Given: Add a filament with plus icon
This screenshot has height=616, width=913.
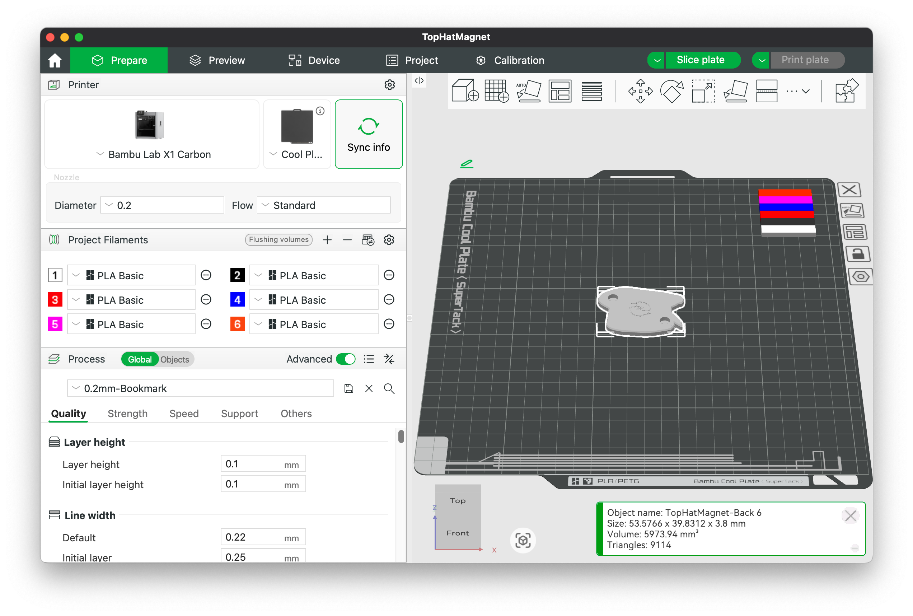Looking at the screenshot, I should tap(327, 240).
